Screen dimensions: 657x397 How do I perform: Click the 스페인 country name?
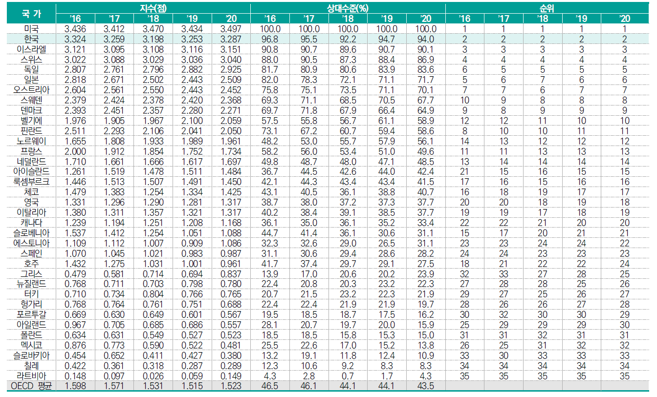31,253
